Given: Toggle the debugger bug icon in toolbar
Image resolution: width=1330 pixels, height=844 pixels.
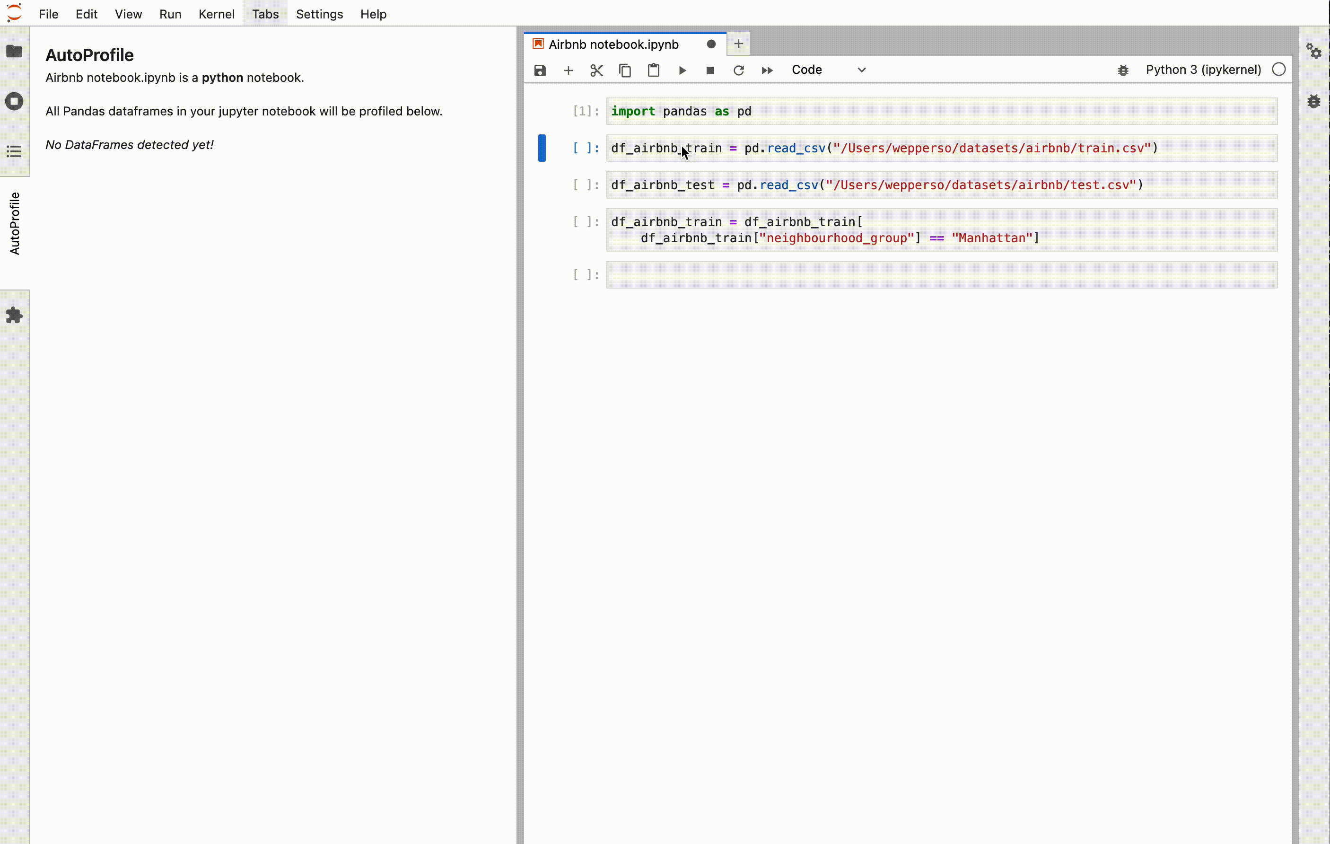Looking at the screenshot, I should 1123,70.
